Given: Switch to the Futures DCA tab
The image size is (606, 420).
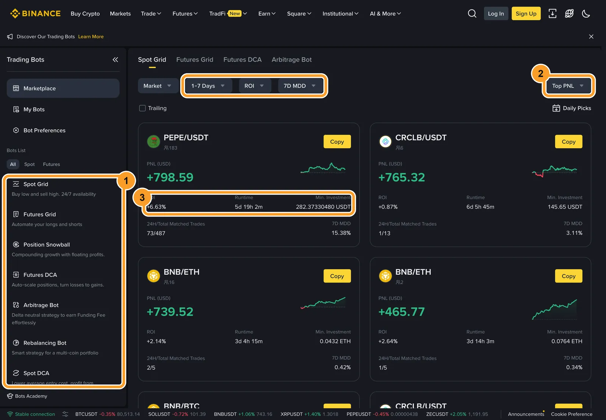Looking at the screenshot, I should tap(242, 60).
